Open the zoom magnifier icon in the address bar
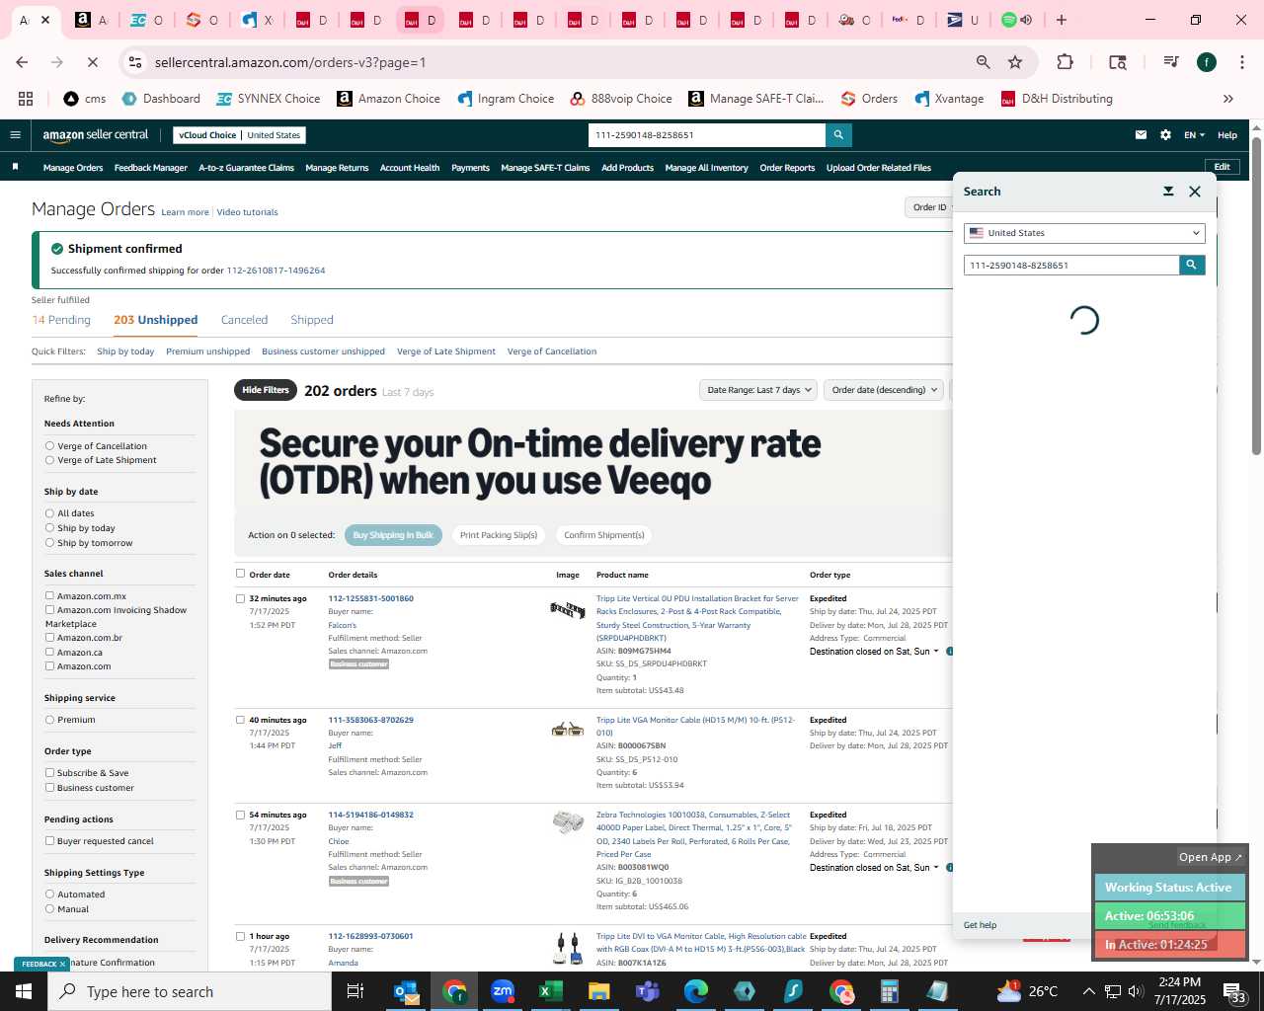This screenshot has height=1011, width=1264. point(983,62)
